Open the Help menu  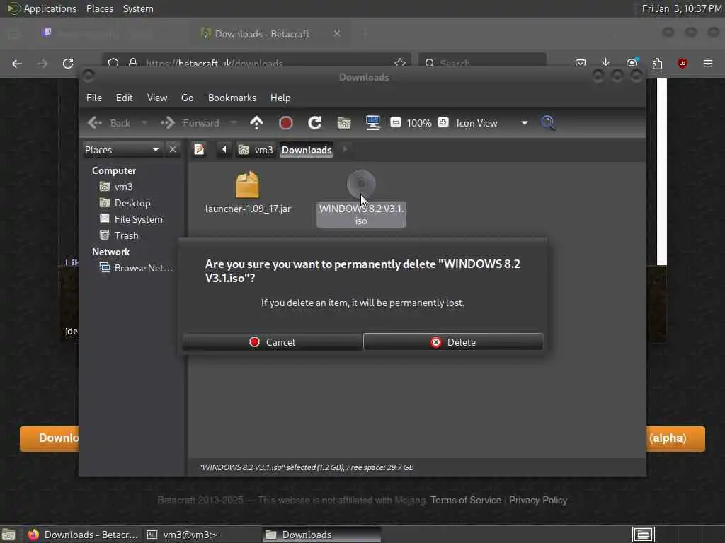click(x=280, y=98)
